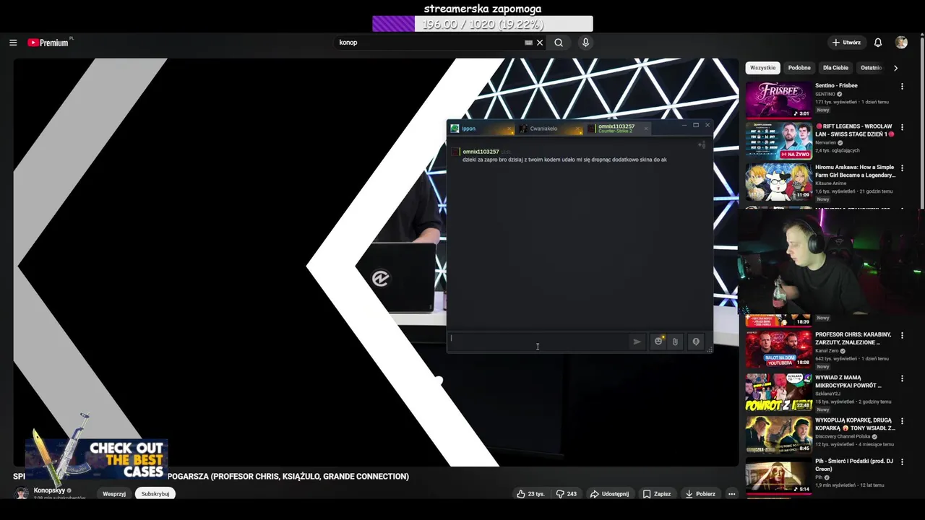Open the Rift Legends live stream thumbnail
Screen dimensions: 925x520
pyautogui.click(x=778, y=141)
